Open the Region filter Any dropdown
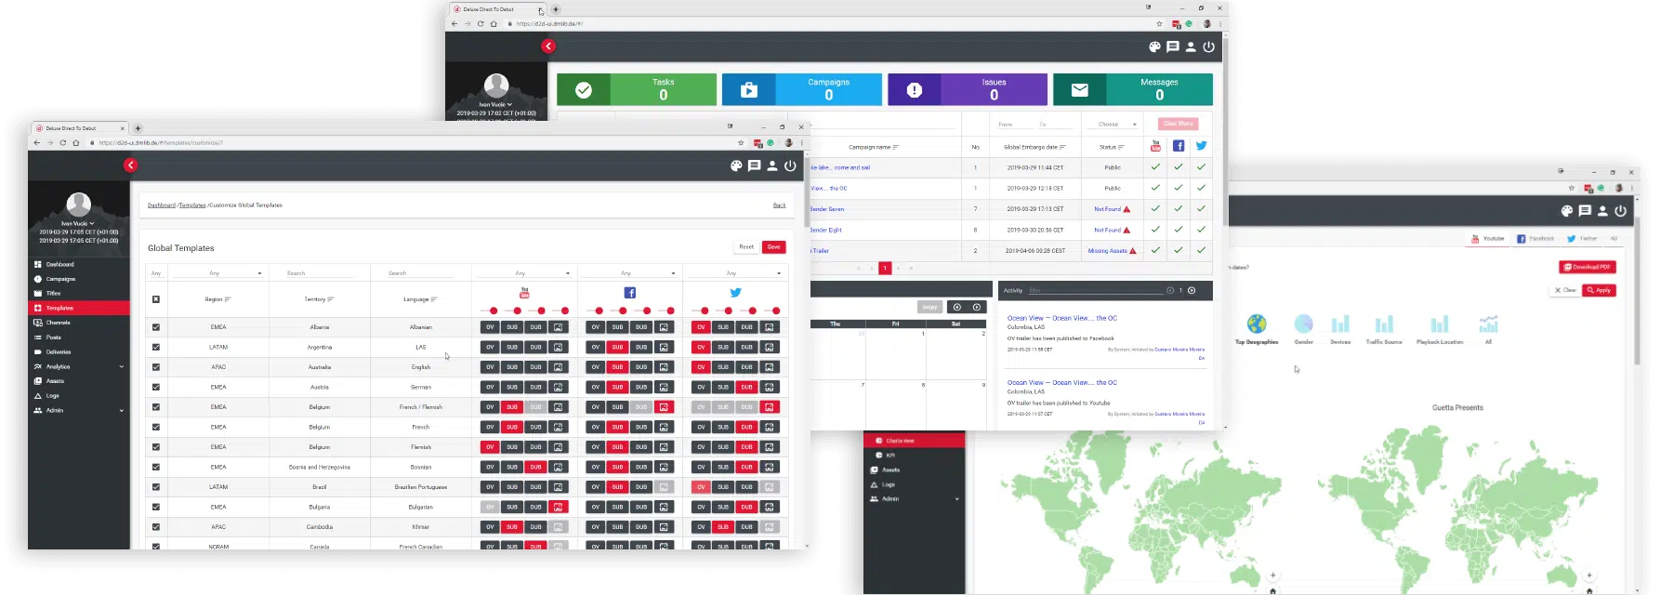 217,273
